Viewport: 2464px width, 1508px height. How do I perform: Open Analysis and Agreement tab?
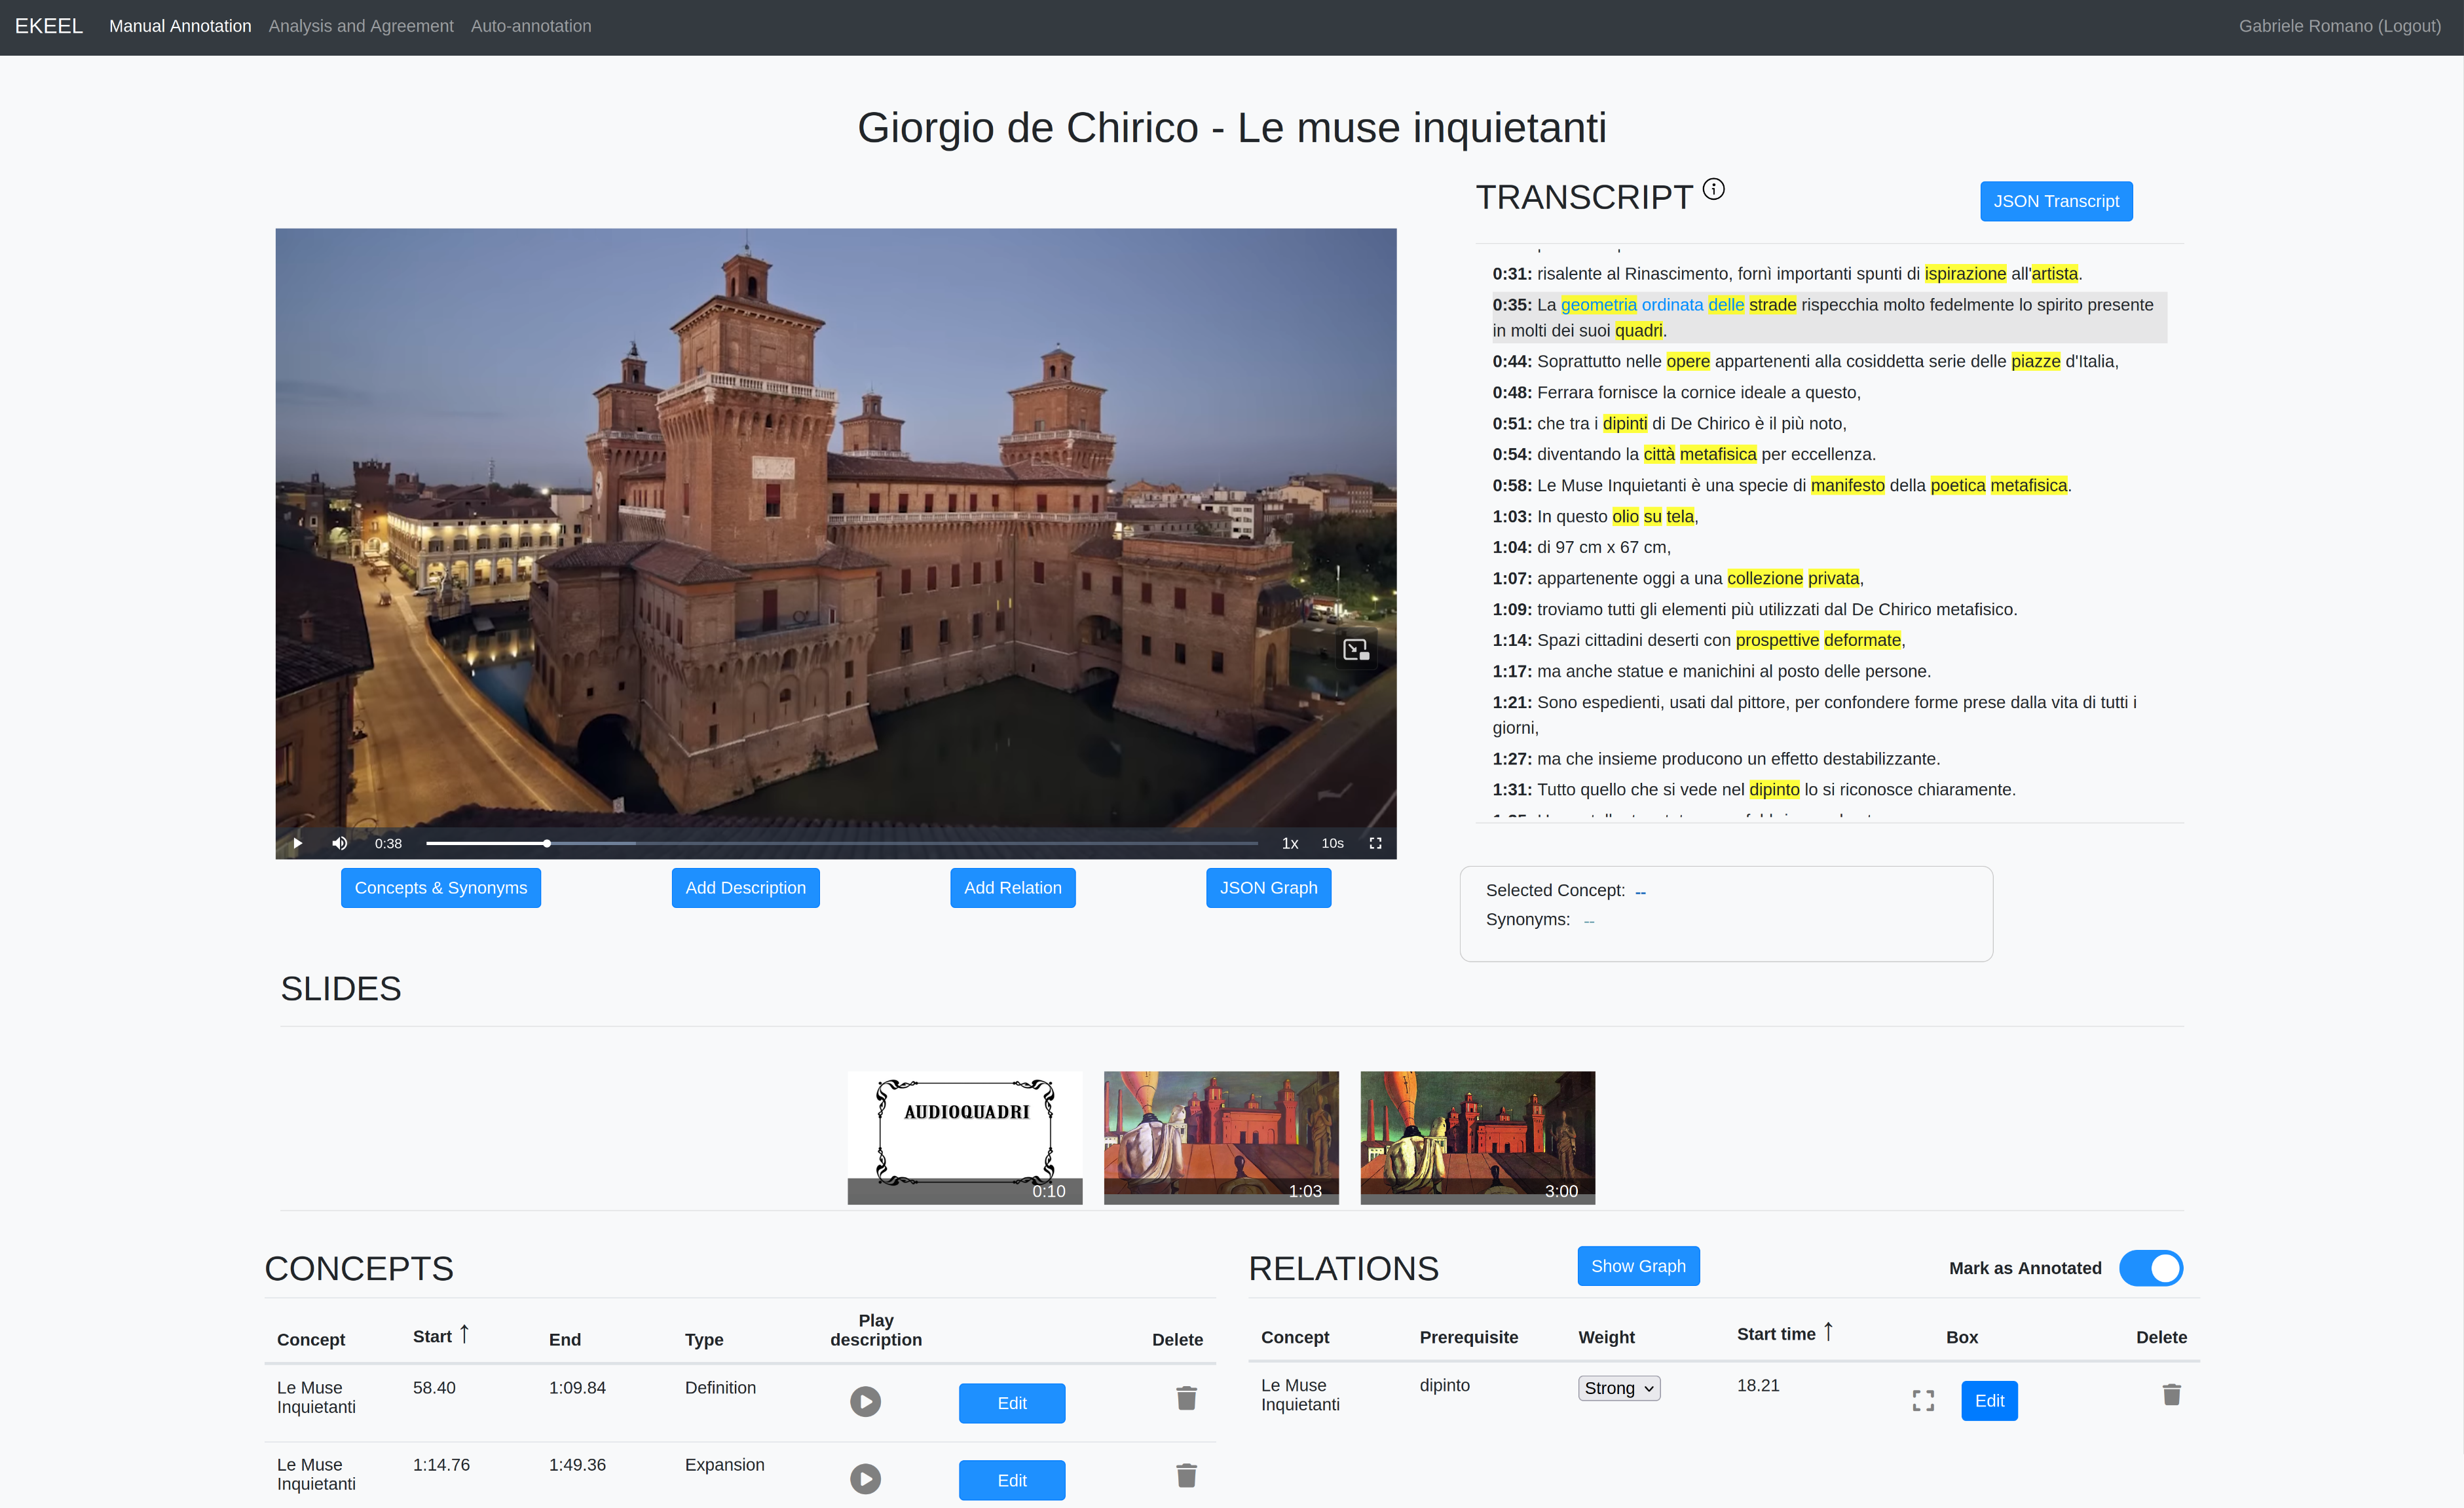(x=361, y=26)
